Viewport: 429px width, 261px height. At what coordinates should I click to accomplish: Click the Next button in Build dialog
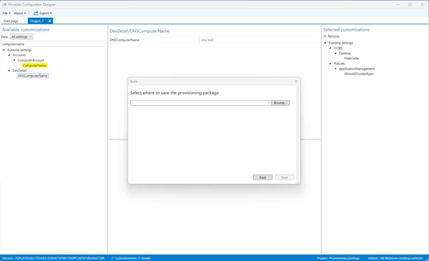click(284, 177)
